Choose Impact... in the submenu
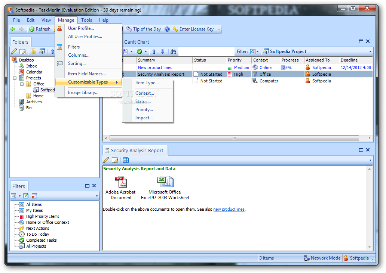The width and height of the screenshot is (386, 273). point(148,118)
